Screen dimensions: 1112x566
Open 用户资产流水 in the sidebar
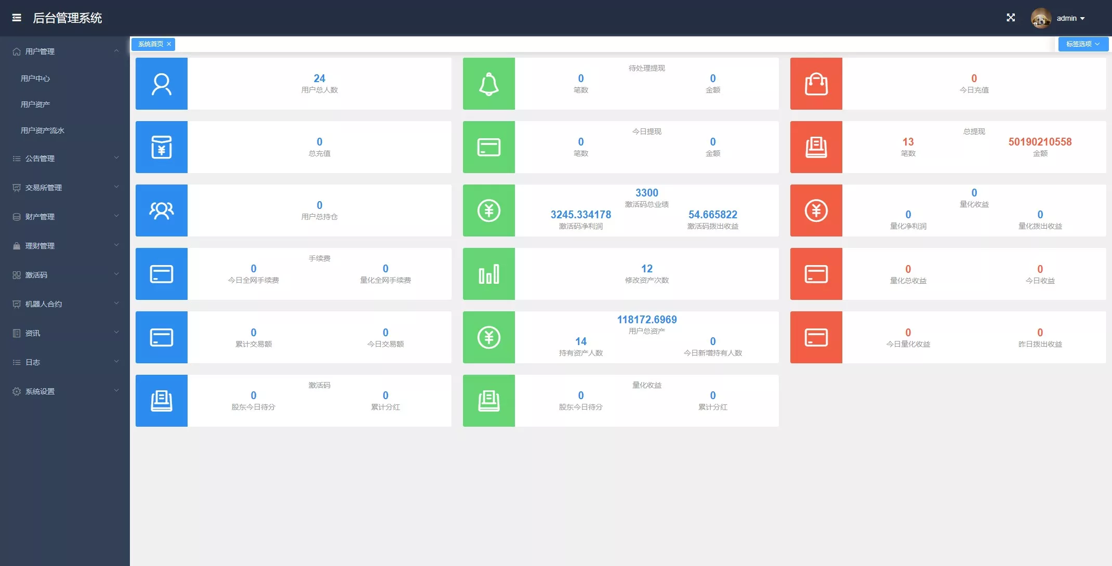click(43, 130)
